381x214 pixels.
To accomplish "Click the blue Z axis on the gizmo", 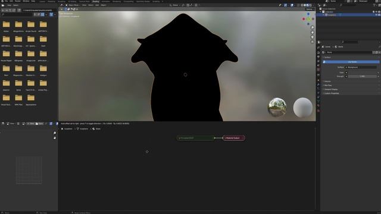I will tap(308, 14).
